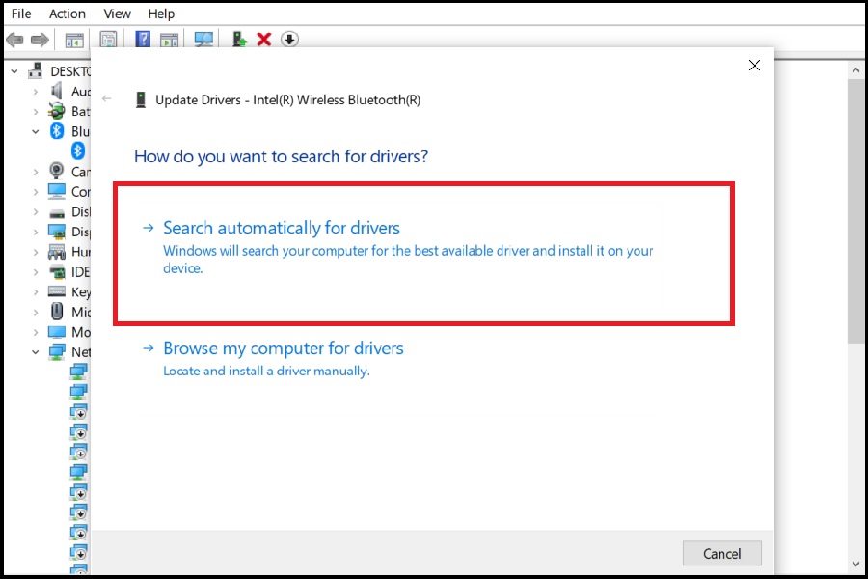Image resolution: width=868 pixels, height=579 pixels.
Task: Click the Scan for hardware changes icon
Action: click(203, 40)
